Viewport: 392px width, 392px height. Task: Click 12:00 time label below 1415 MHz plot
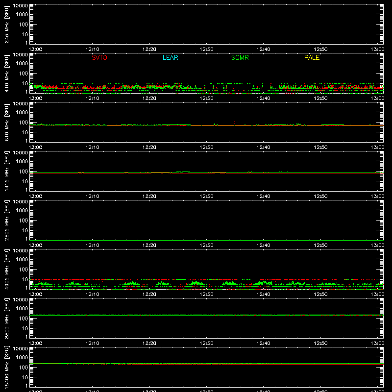click(x=35, y=196)
